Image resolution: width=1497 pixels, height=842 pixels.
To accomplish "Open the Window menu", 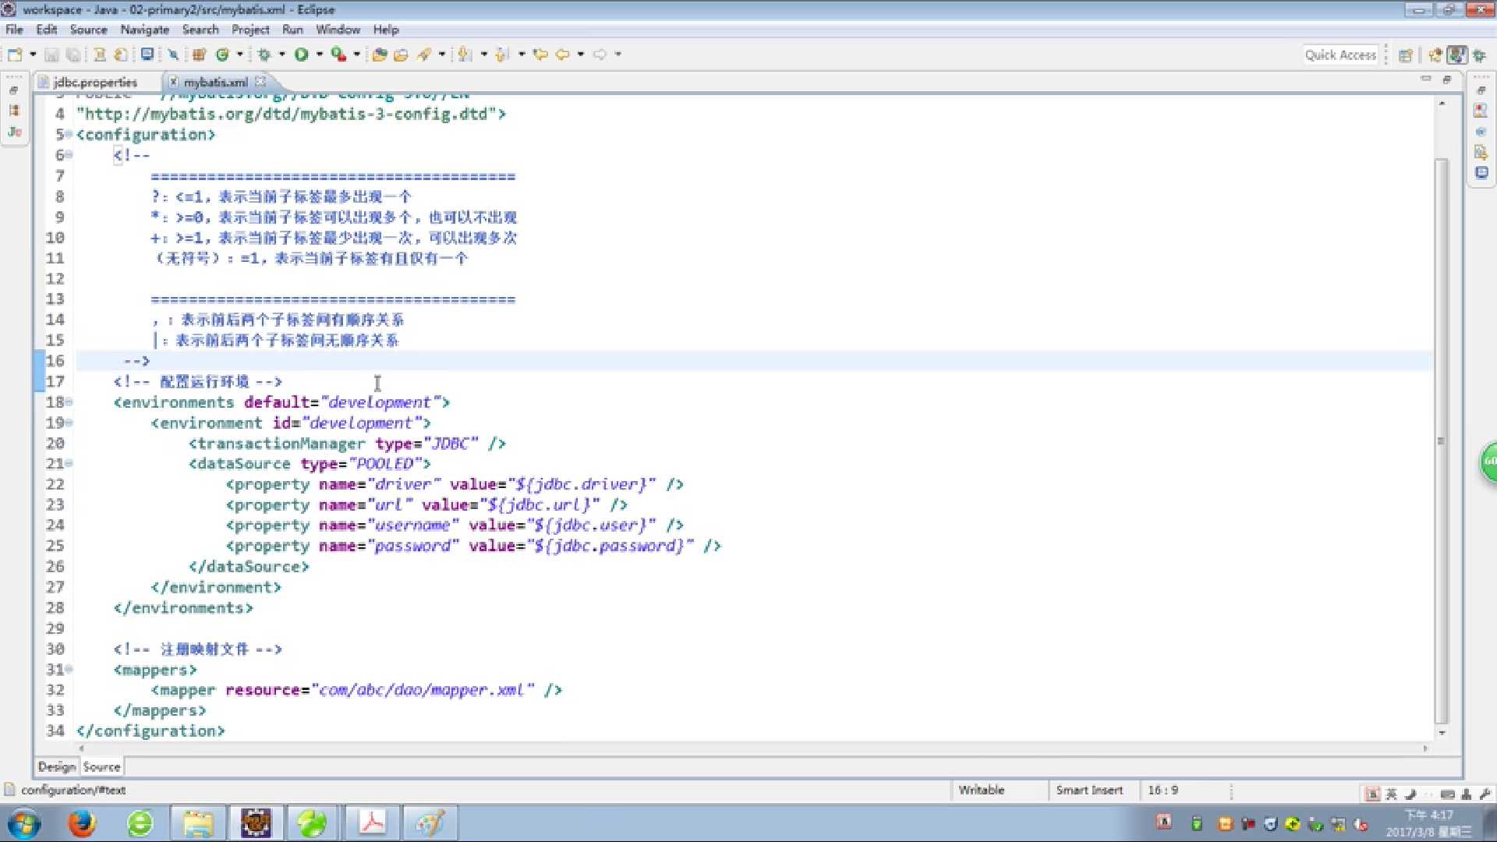I will 338,30.
